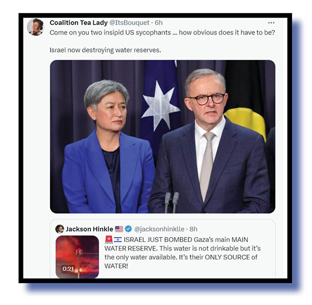Viewport: 312px width, 305px height.
Task: Click the text 'Israel now destroying water reserves.'
Action: [x=105, y=50]
